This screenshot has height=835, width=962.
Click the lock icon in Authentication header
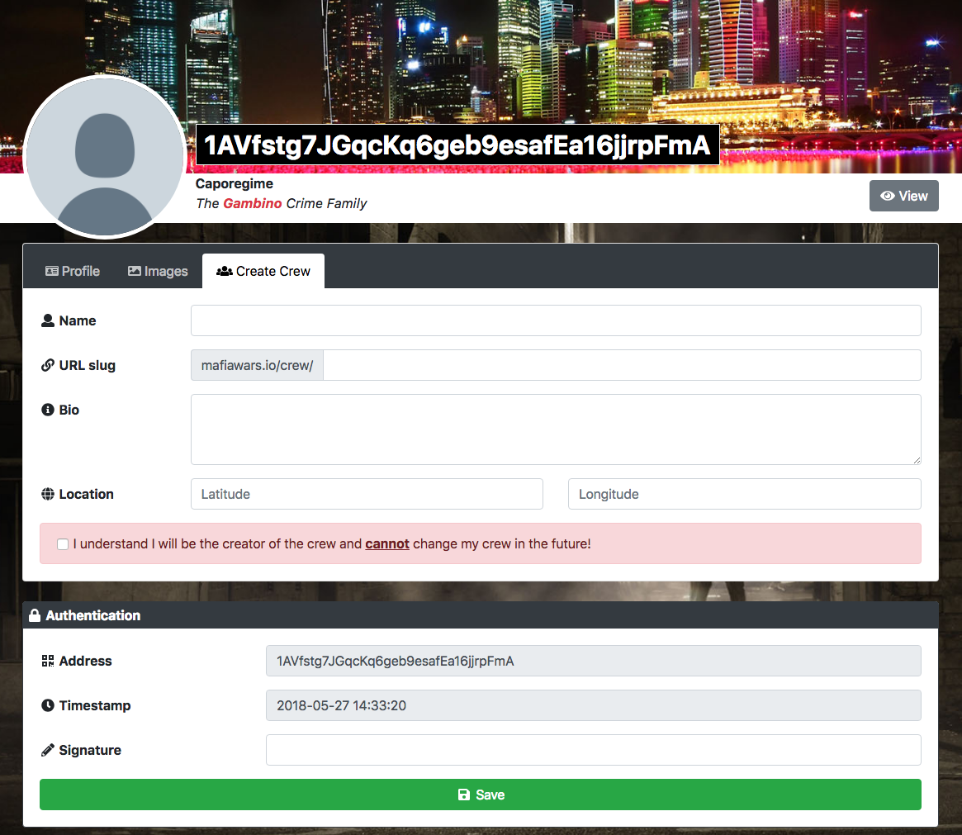[x=35, y=615]
